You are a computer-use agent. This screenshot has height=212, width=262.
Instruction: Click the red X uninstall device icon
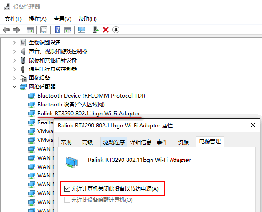pyautogui.click(x=106, y=30)
